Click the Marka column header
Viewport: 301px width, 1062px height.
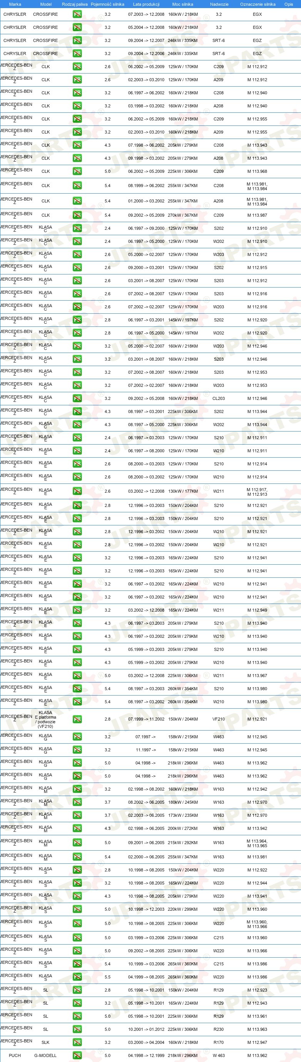point(15,4)
